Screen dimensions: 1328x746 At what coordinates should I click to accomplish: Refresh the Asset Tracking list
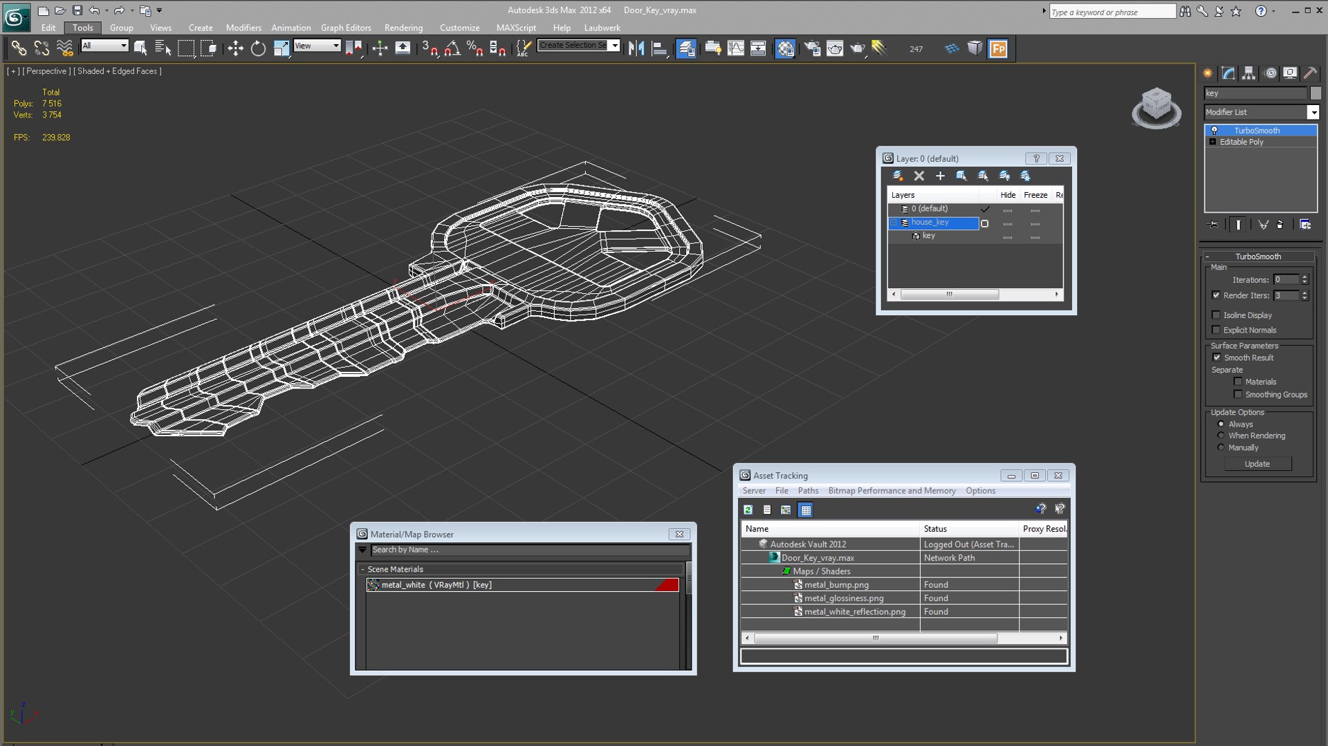coord(748,510)
